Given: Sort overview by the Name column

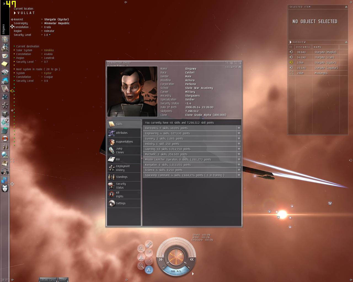Looking at the screenshot, I should 325,47.
